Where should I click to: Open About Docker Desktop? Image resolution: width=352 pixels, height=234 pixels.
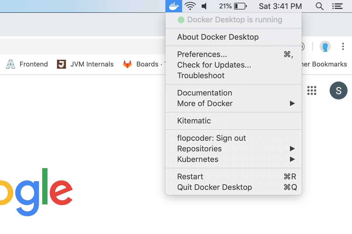[218, 37]
